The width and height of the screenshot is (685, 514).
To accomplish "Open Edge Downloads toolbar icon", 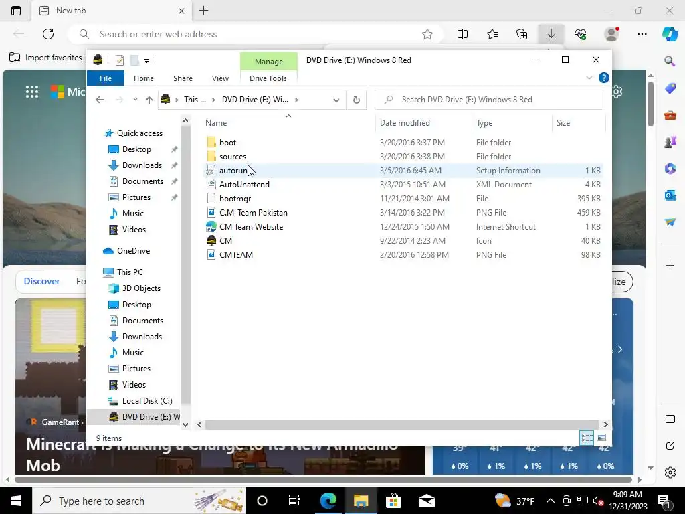I will (551, 34).
